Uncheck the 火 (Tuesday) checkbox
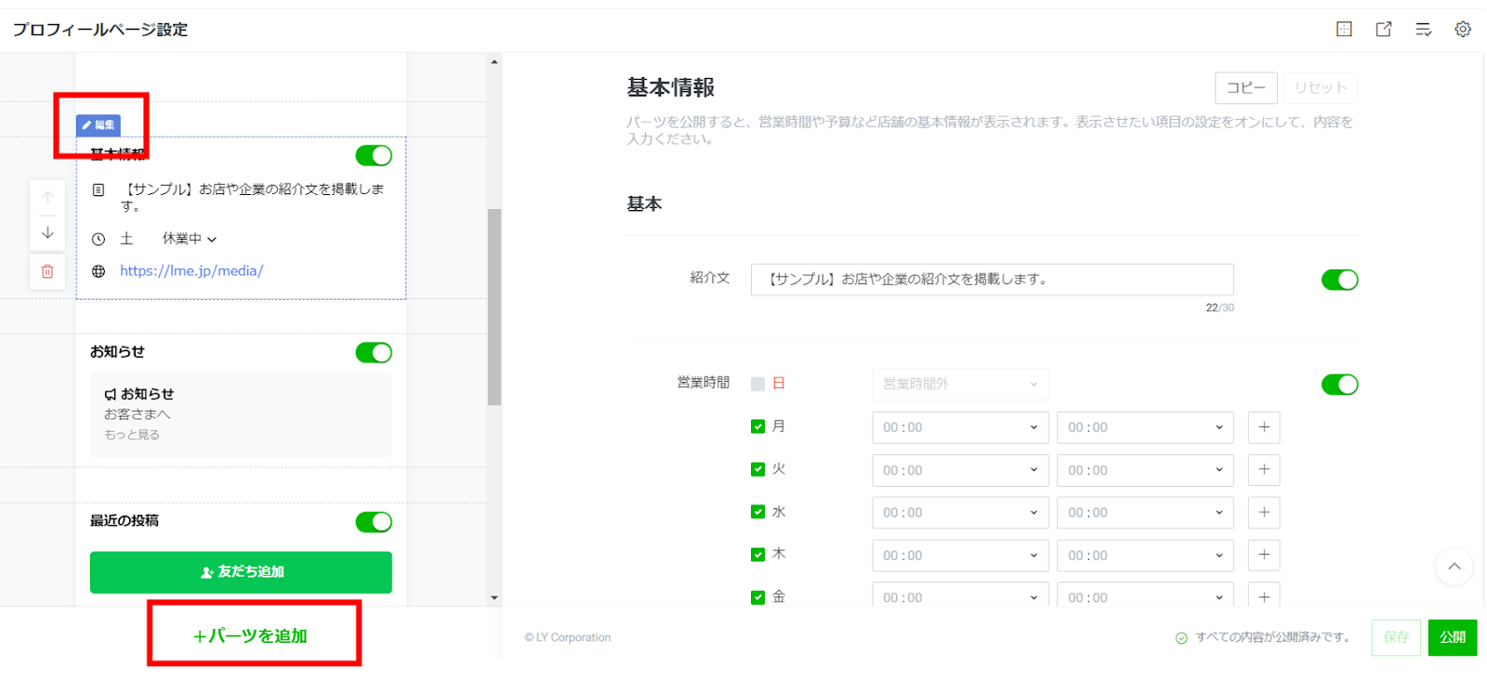The width and height of the screenshot is (1487, 680). tap(757, 469)
